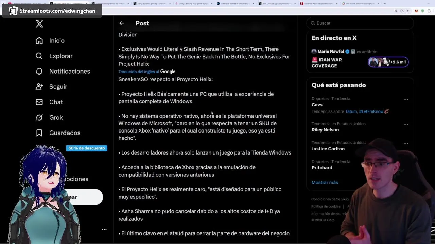Viewport: 435px width, 244px height.
Task: Open the Justice Carlton trending topic
Action: [328, 149]
